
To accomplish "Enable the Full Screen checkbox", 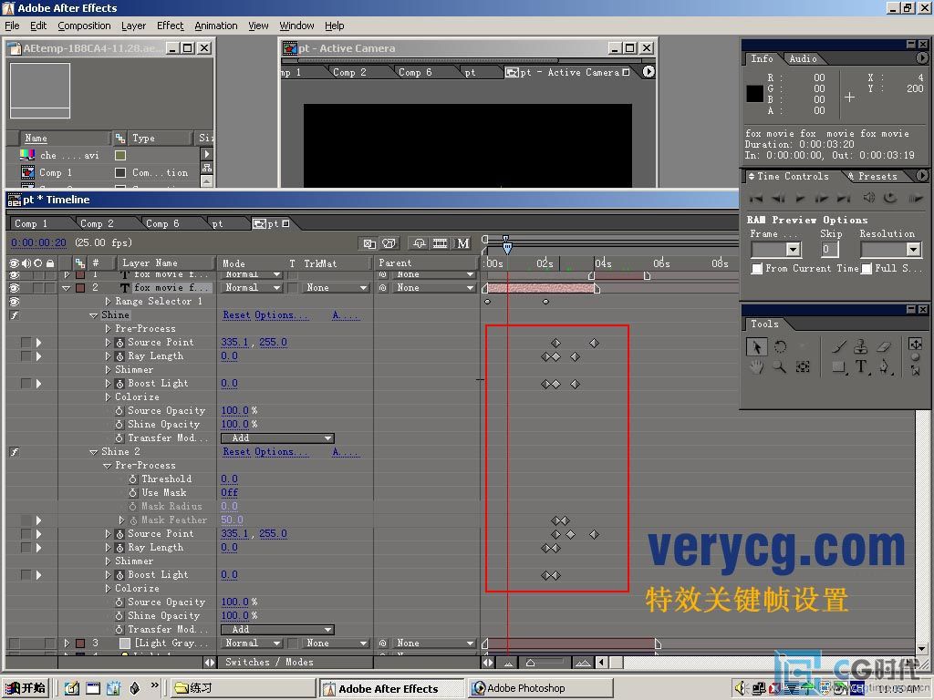I will click(x=867, y=269).
